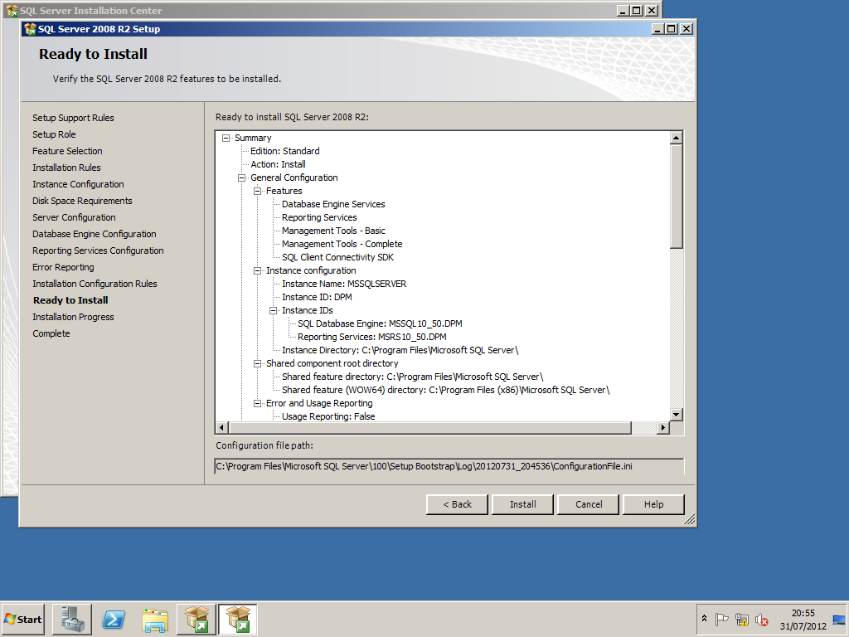Collapse the General Configuration node
Screen dimensions: 849x637
click(241, 177)
